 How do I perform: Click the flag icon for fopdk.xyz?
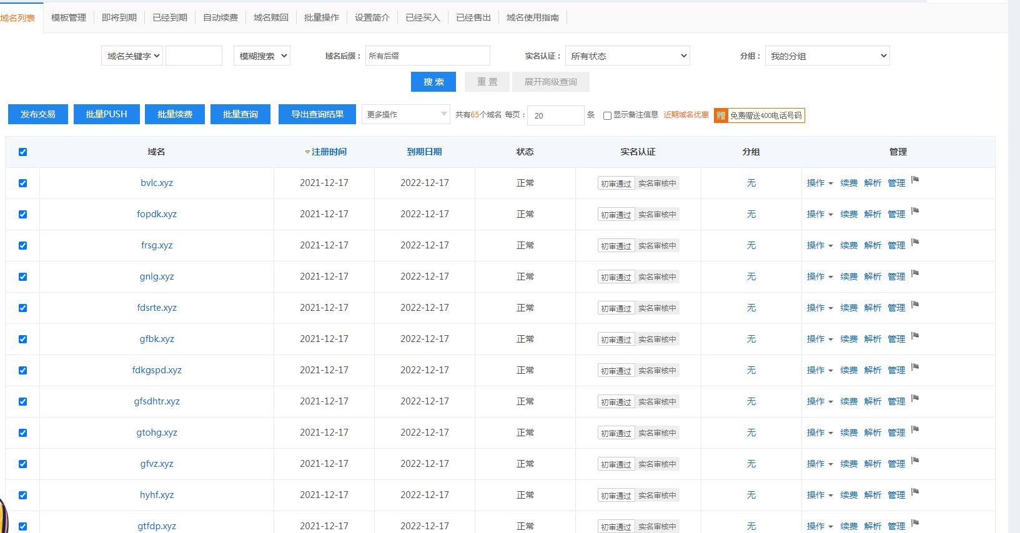tap(915, 212)
